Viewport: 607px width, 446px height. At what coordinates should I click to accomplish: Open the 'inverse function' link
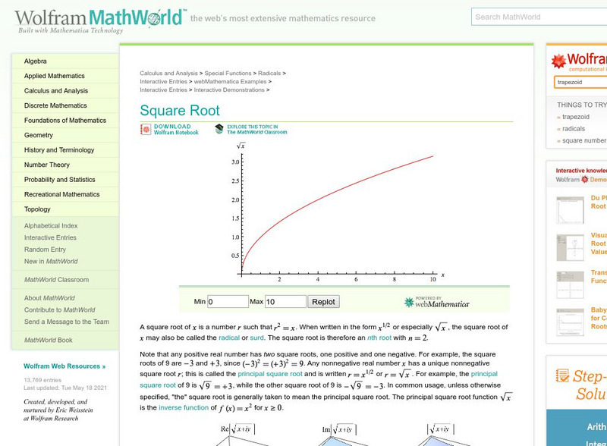tap(184, 407)
